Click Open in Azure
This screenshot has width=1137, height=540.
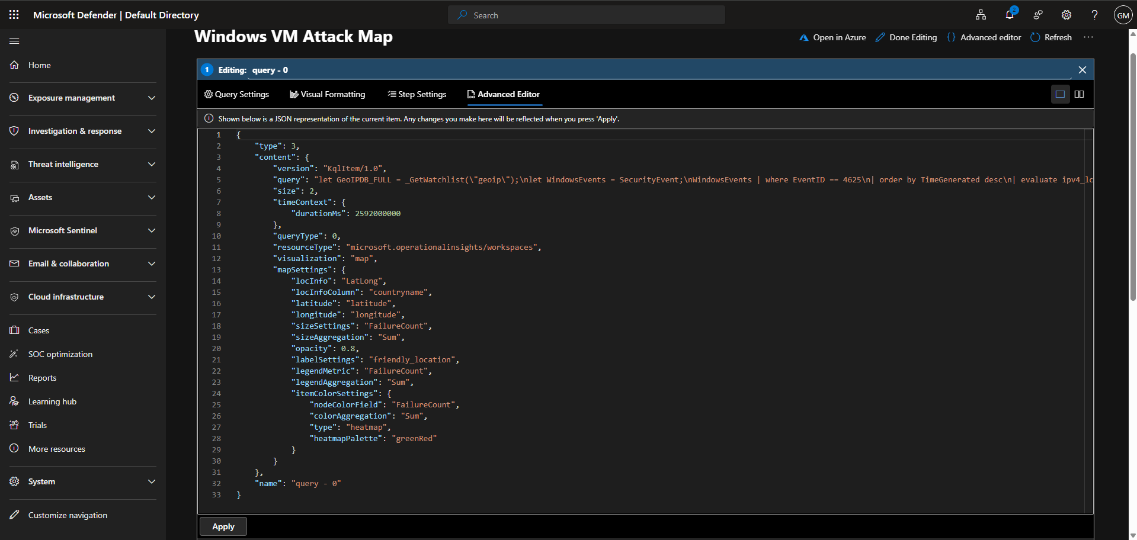click(x=832, y=37)
